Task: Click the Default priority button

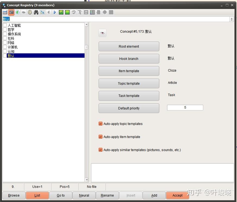Action: (x=129, y=108)
